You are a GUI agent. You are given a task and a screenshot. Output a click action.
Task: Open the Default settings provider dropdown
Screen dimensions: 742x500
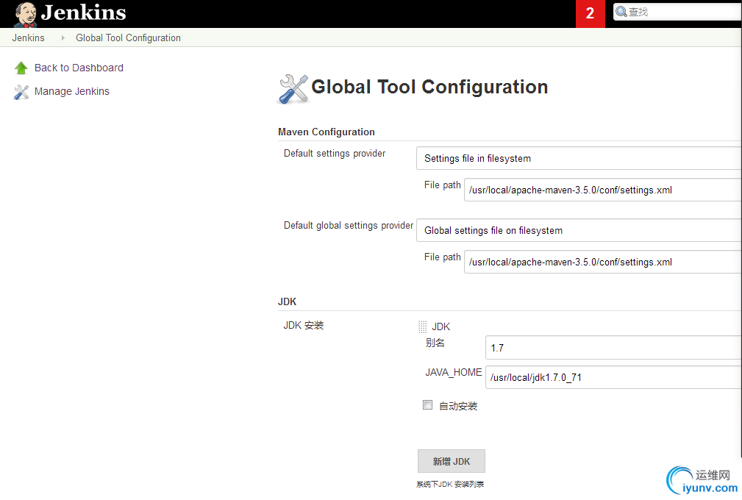pyautogui.click(x=579, y=159)
